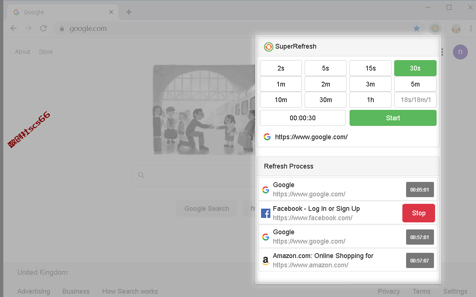Screen dimensions: 476x297
Task: Select the 30s refresh interval
Action: click(x=415, y=68)
